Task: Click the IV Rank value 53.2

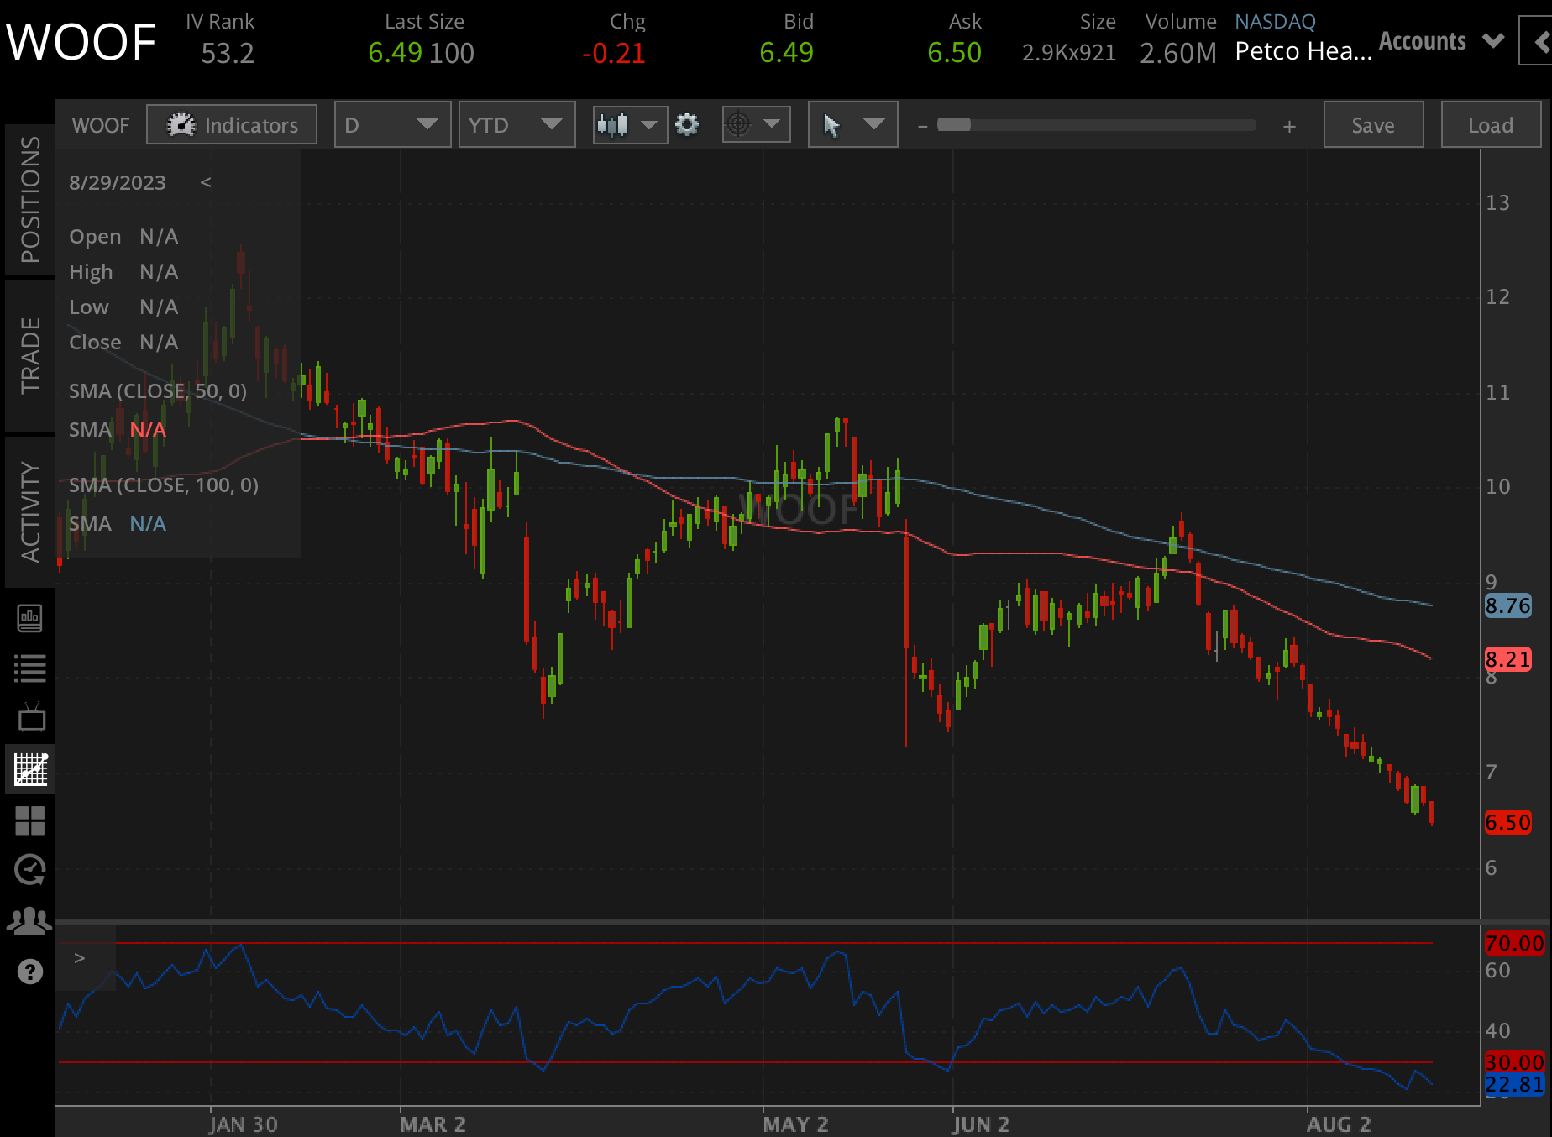Action: pos(228,54)
